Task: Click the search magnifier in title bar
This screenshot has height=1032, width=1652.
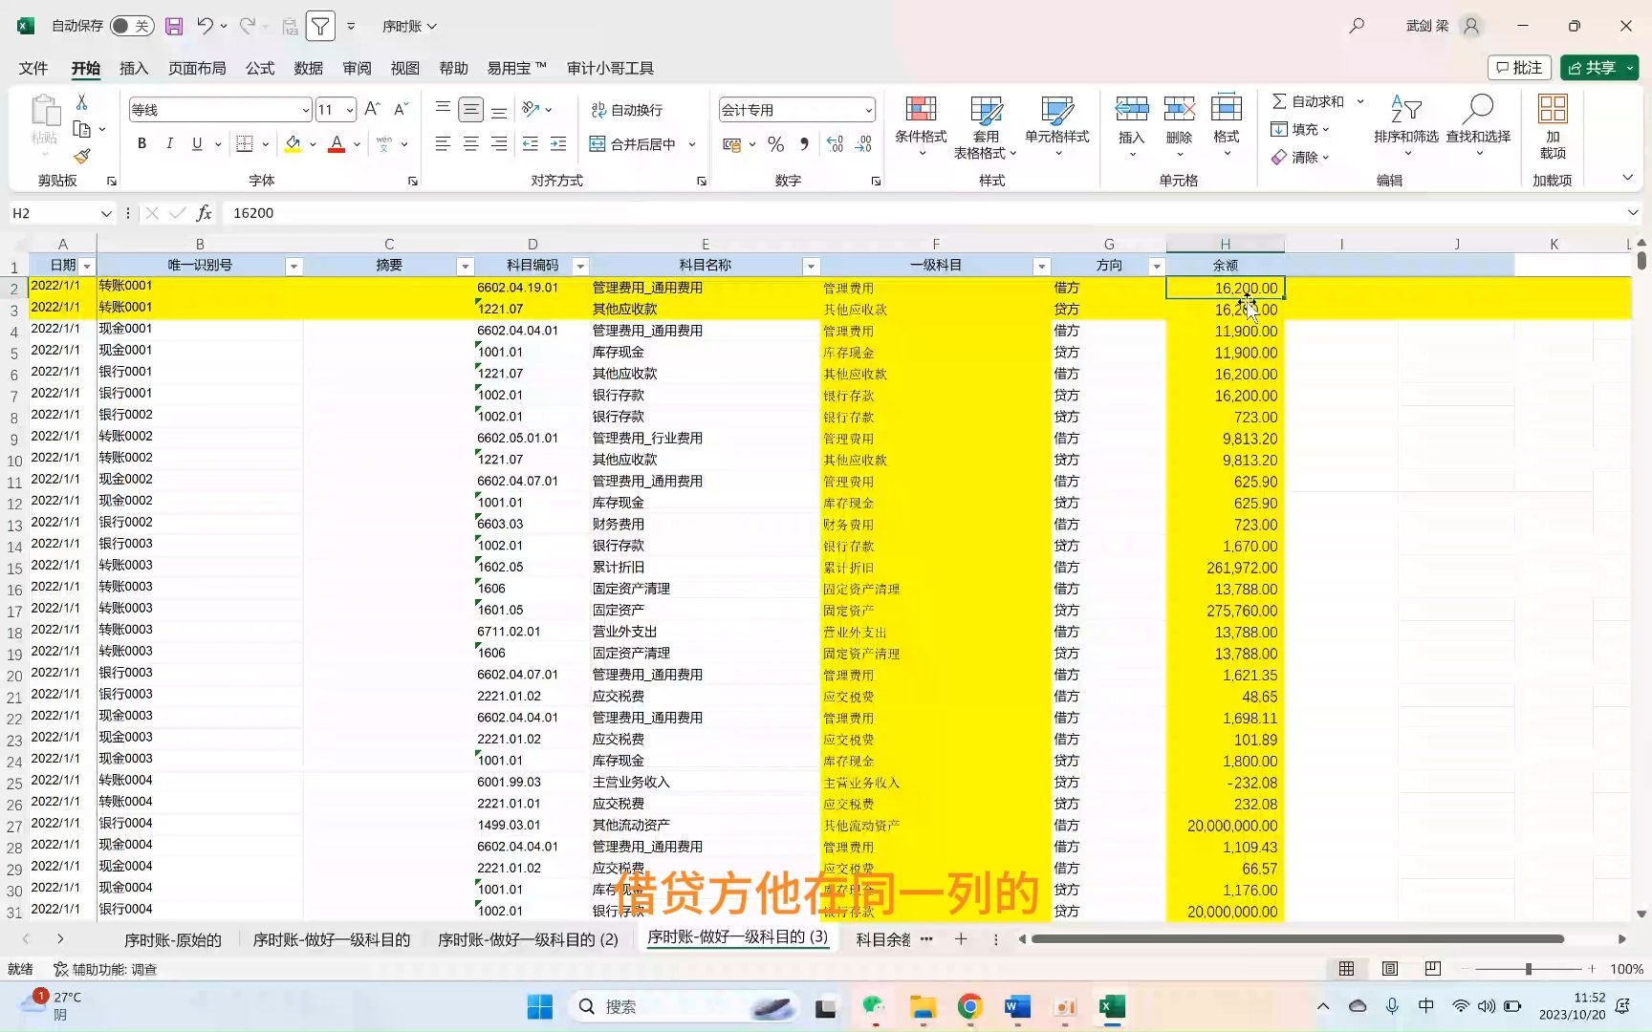Action: pyautogui.click(x=1357, y=26)
